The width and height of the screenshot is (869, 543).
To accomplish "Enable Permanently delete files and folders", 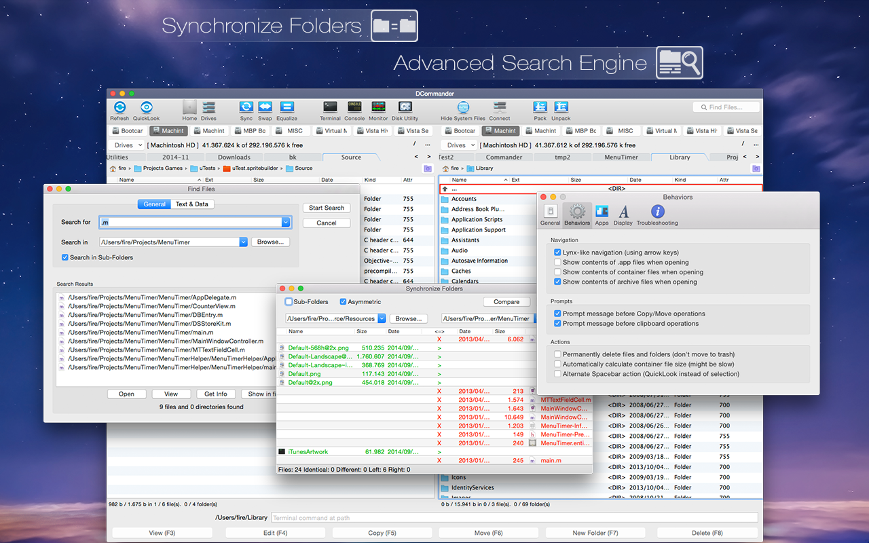I will [557, 354].
